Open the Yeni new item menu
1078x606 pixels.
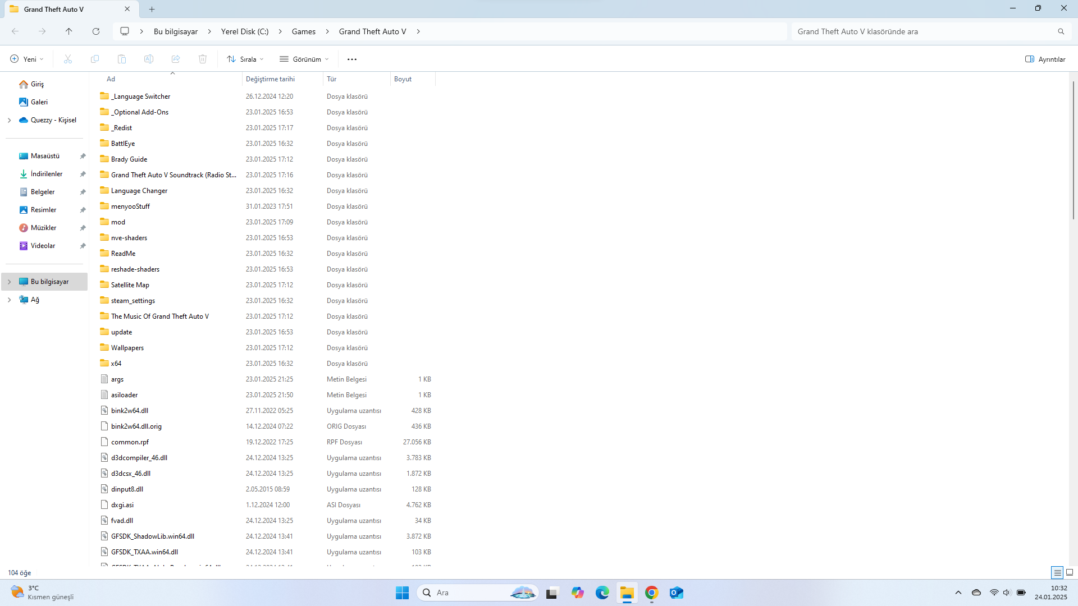[26, 59]
